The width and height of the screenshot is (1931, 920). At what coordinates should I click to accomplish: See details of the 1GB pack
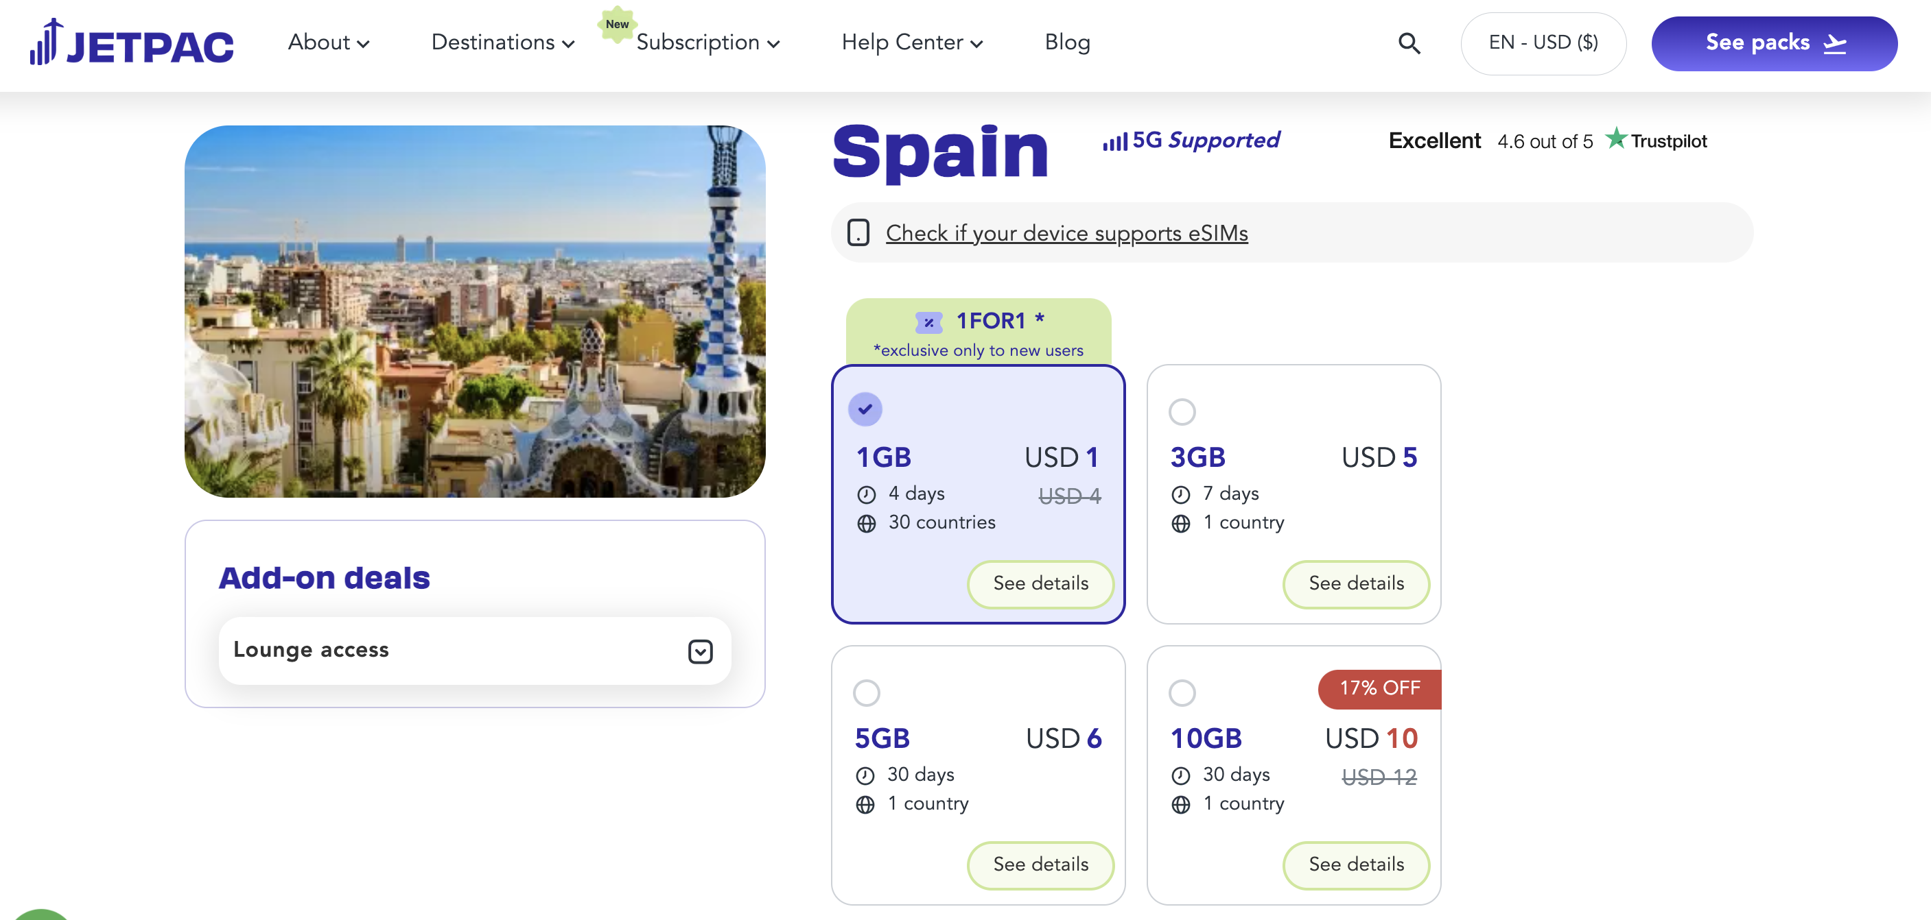click(x=1040, y=583)
